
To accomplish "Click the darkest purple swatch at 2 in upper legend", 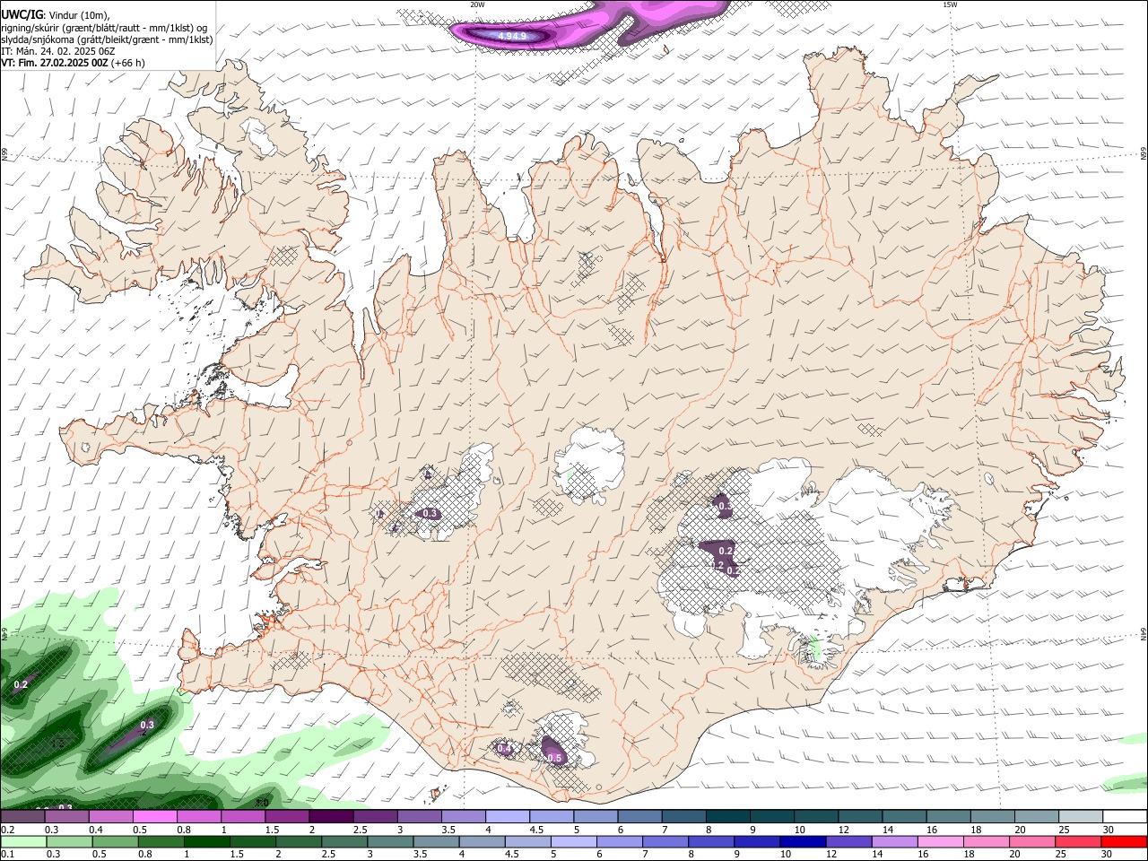I will click(330, 817).
